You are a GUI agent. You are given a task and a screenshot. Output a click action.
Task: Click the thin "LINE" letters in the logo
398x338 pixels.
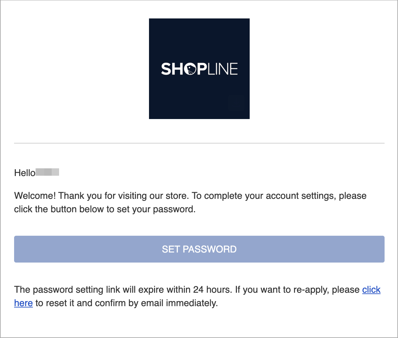tap(222, 69)
